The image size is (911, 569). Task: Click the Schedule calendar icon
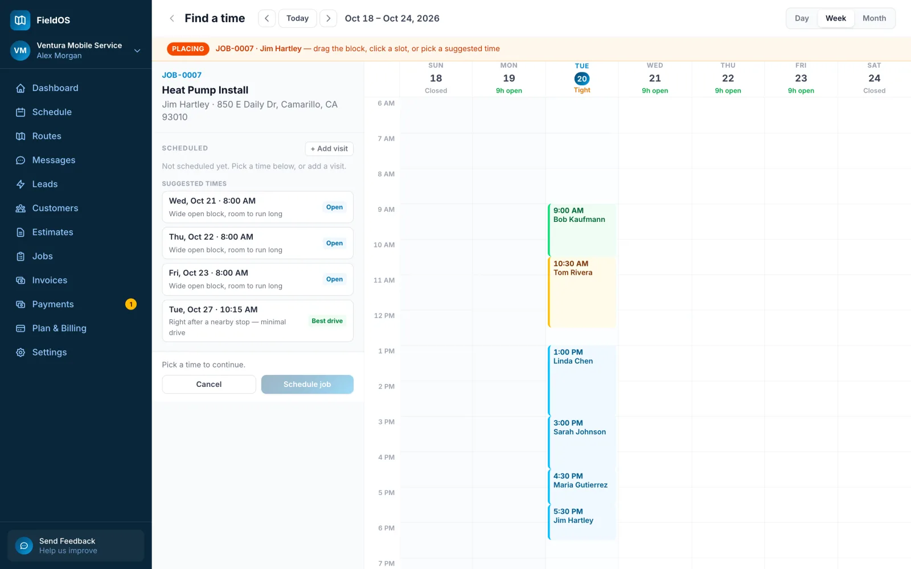[x=20, y=112]
